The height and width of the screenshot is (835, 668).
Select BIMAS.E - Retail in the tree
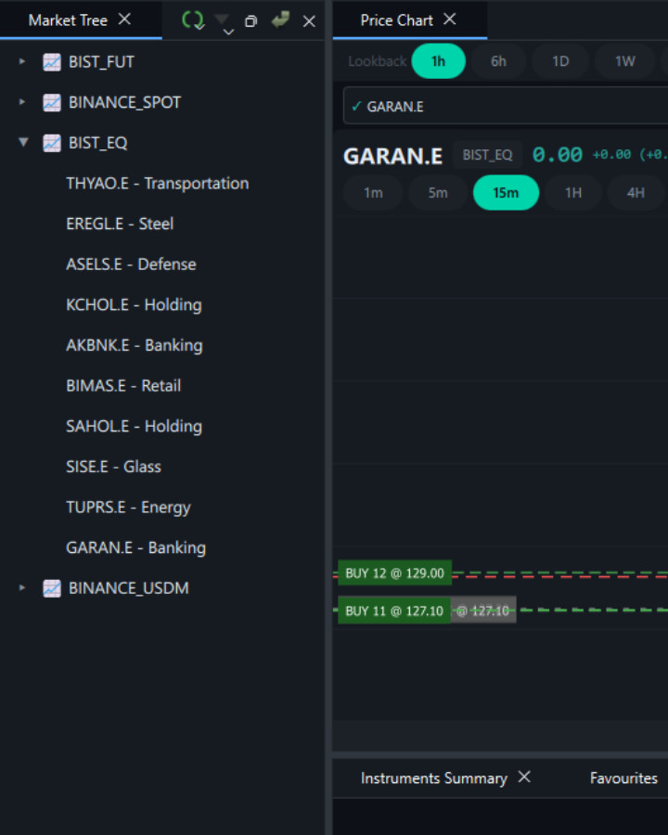point(123,386)
